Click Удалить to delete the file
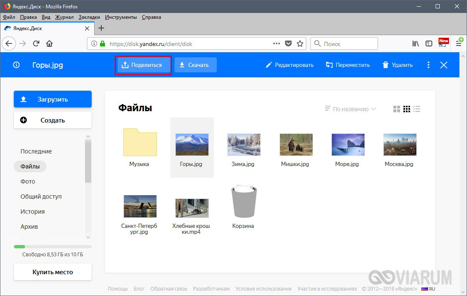467x296 pixels. pyautogui.click(x=398, y=65)
